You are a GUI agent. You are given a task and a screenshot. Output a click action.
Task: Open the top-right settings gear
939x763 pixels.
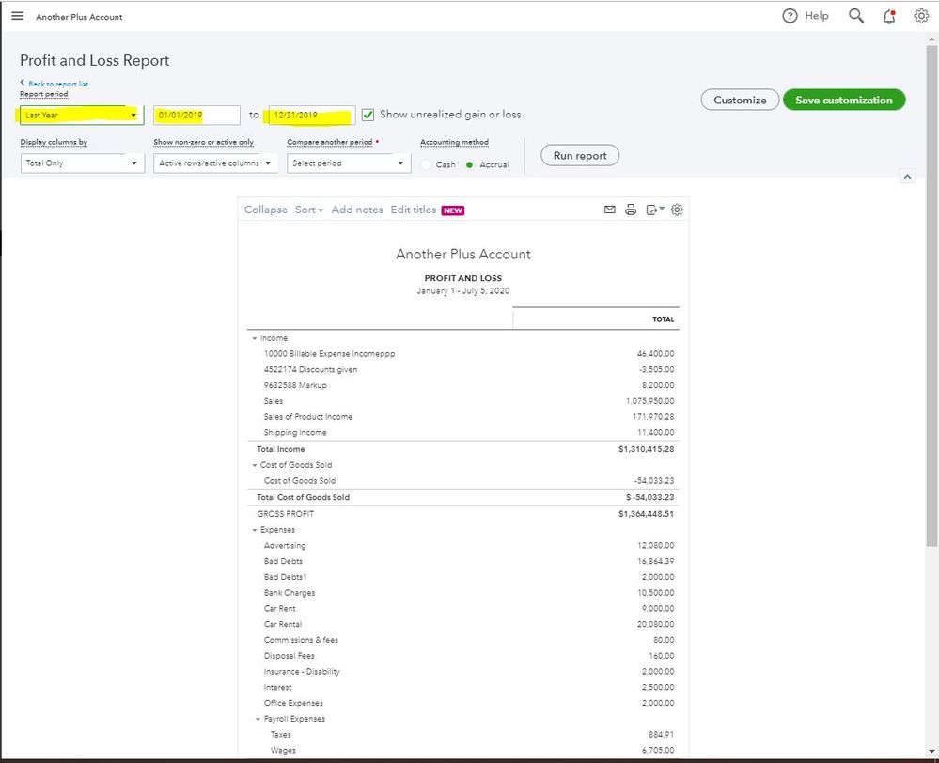click(x=921, y=16)
